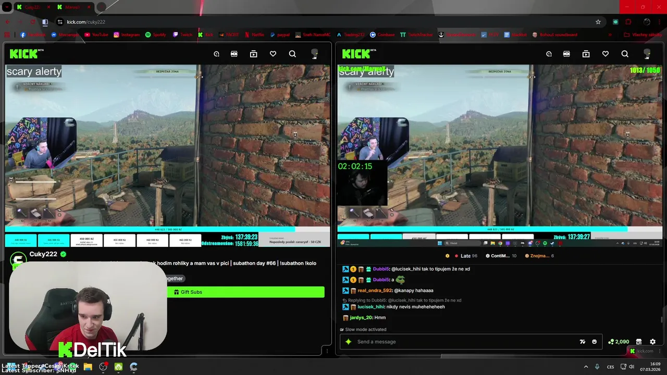Click username real_ondra_592 in chat
The width and height of the screenshot is (667, 375).
tap(375, 291)
